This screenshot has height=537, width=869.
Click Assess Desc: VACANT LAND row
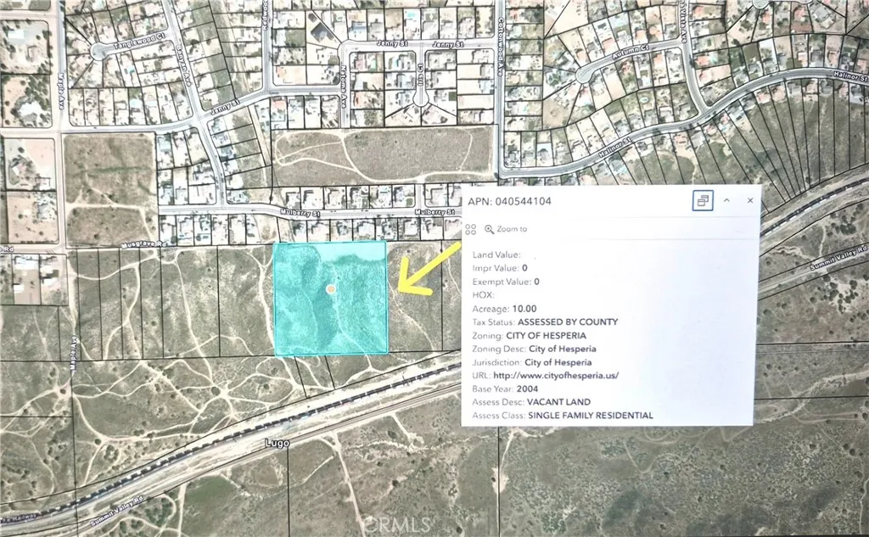point(531,402)
